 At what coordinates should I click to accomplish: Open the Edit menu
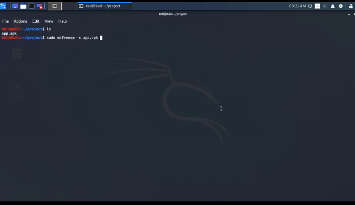(36, 21)
